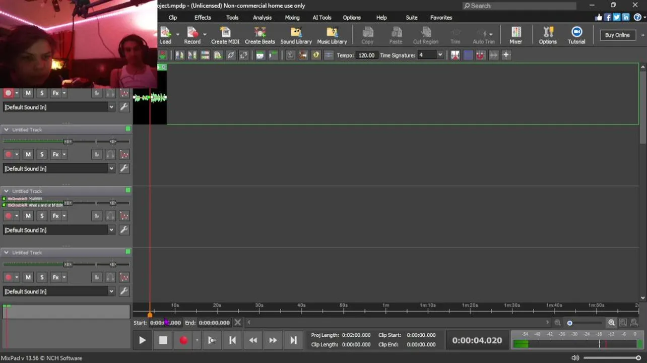Open the Time Signature dropdown
Viewport: 647px width, 363px height.
click(440, 55)
